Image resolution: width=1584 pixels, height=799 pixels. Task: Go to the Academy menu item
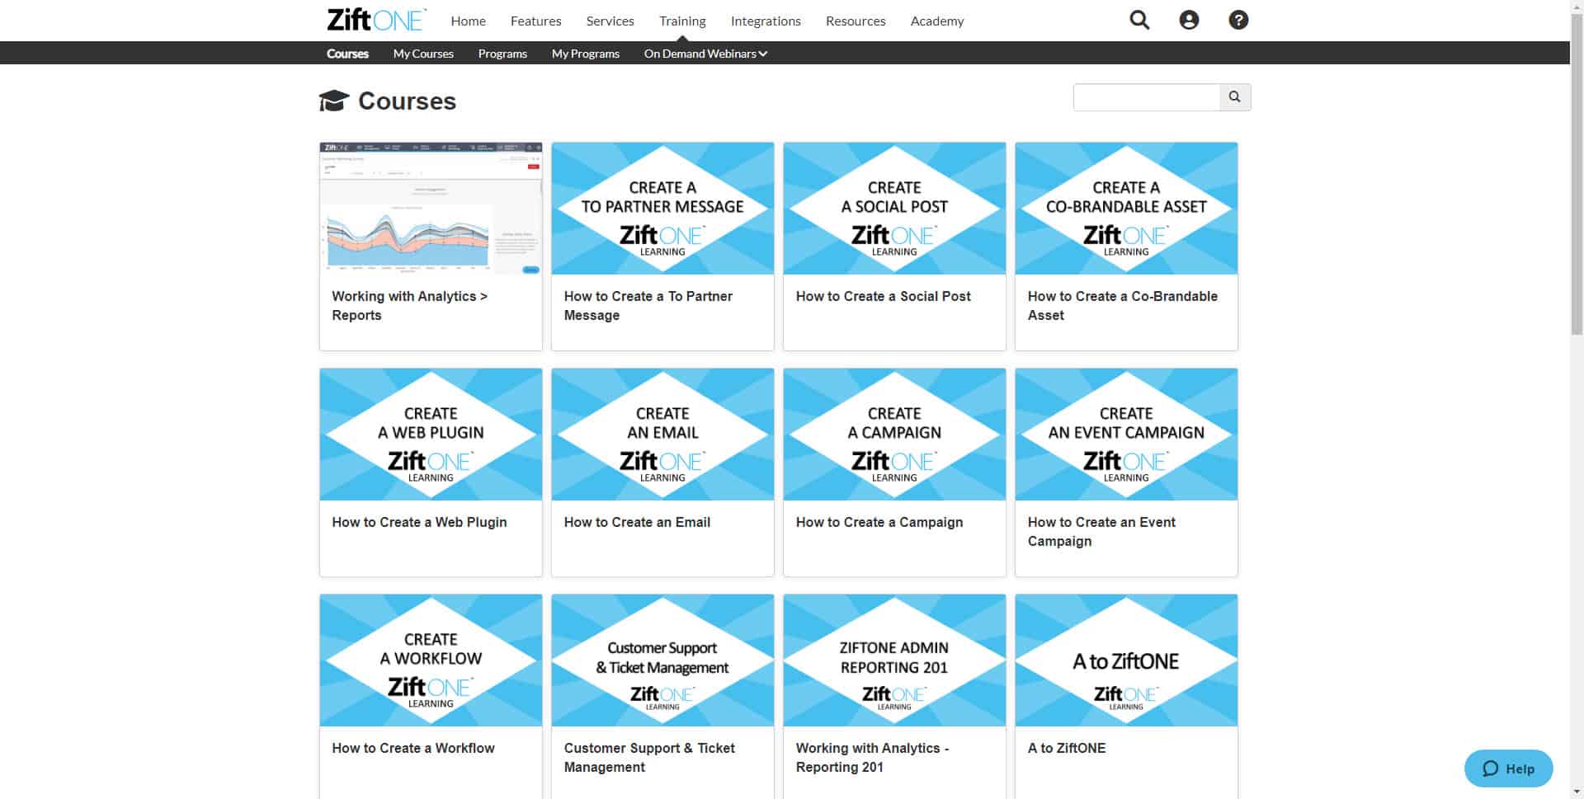click(x=936, y=21)
